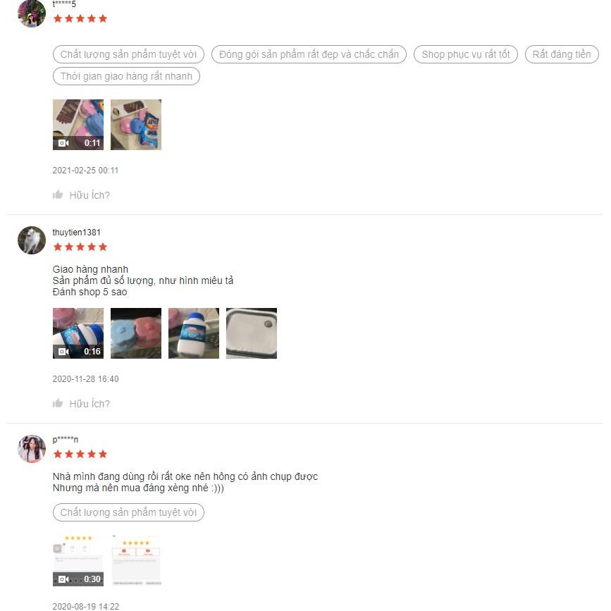Image resolution: width=611 pixels, height=611 pixels.
Task: Open thuytien1381's dog avatar
Action: pos(32,240)
